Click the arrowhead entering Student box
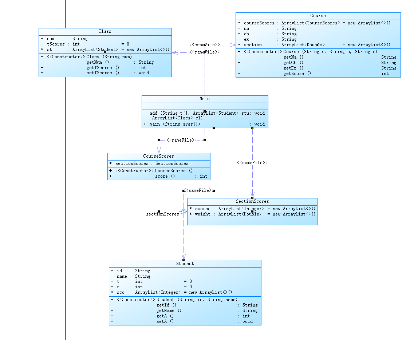 [x=184, y=257]
